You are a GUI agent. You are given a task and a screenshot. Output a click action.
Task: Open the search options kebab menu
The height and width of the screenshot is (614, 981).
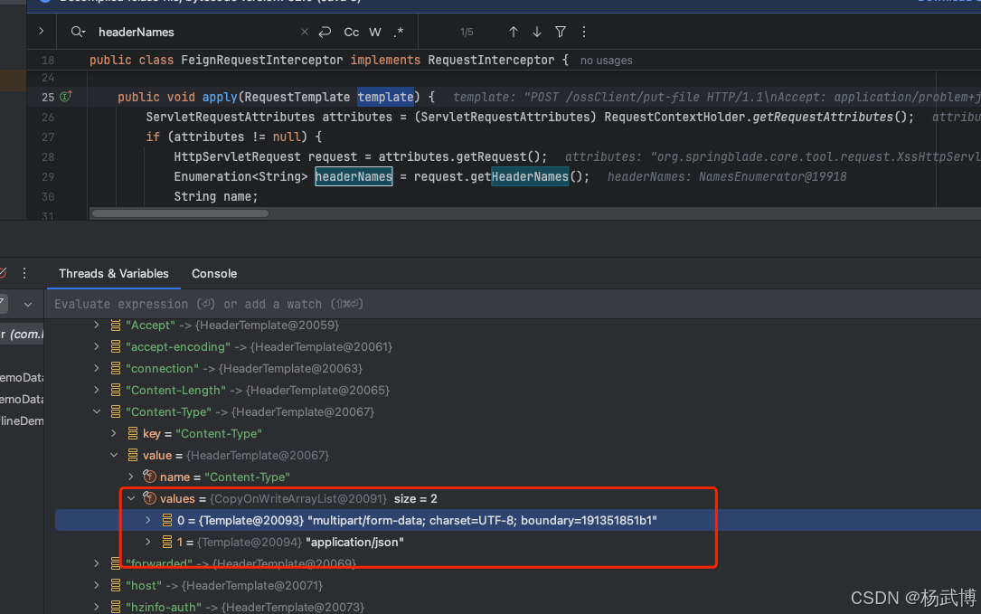point(584,32)
